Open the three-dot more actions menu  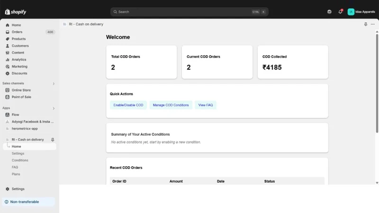(x=373, y=24)
